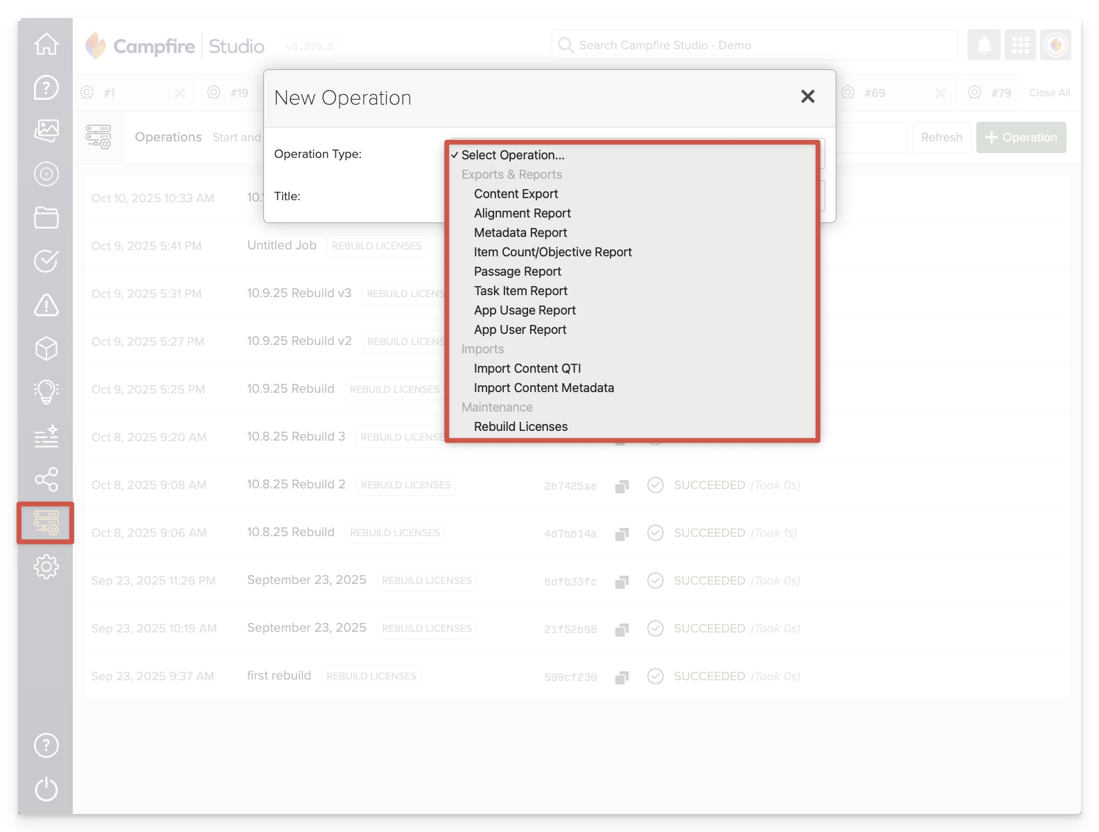This screenshot has height=832, width=1099.
Task: Click the Home icon in sidebar
Action: (x=46, y=44)
